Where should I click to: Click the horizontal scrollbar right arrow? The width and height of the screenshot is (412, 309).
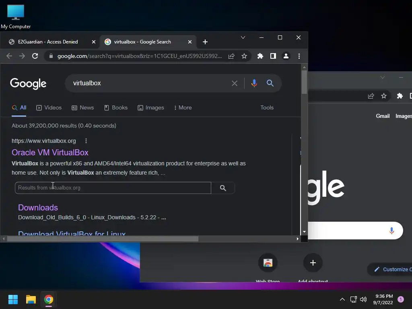click(x=297, y=239)
